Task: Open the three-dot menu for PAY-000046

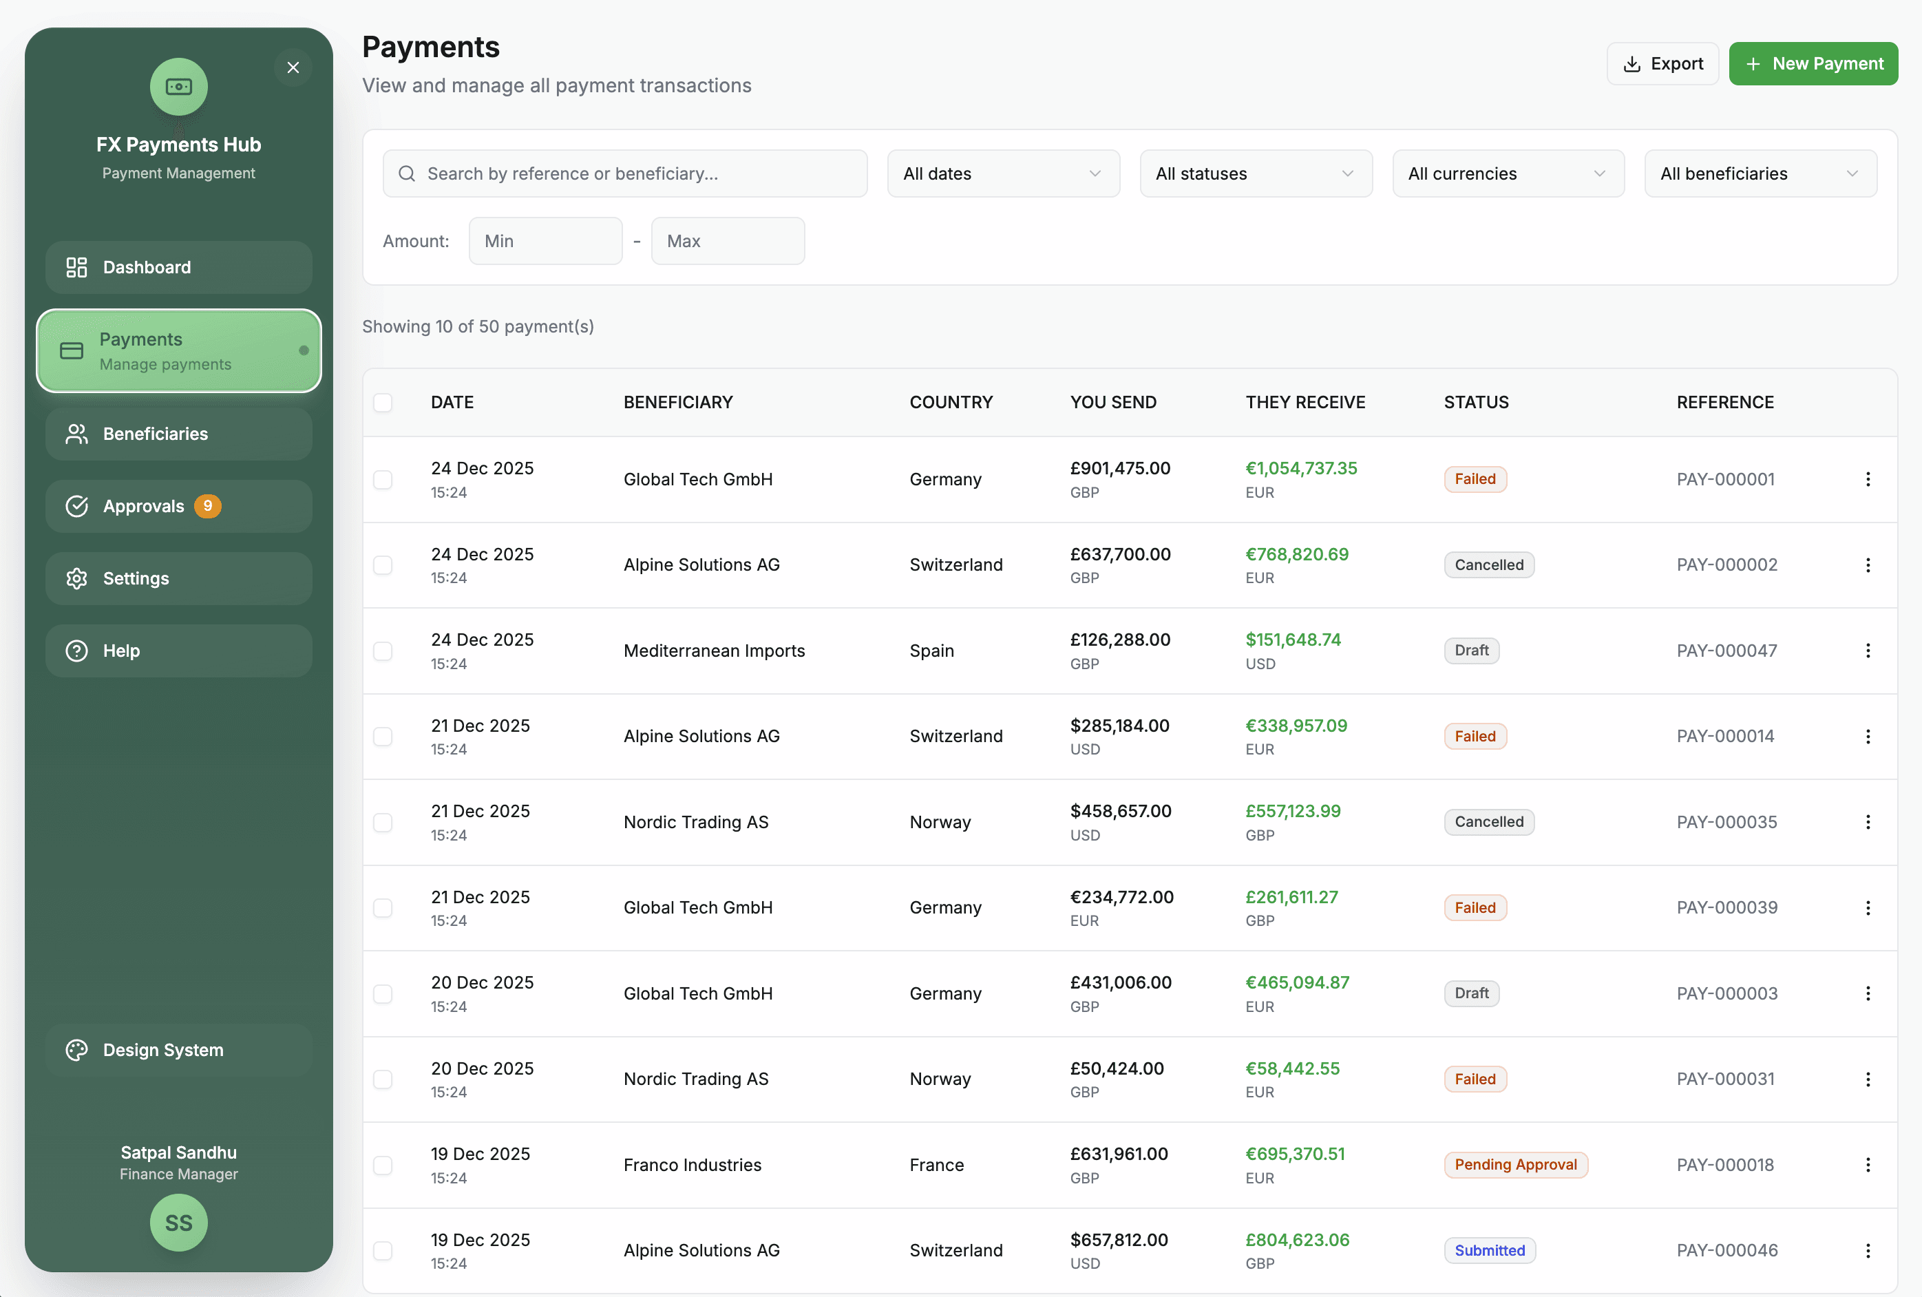Action: [x=1868, y=1251]
